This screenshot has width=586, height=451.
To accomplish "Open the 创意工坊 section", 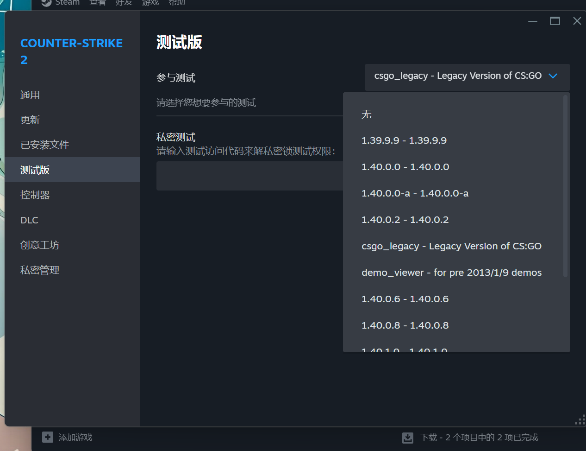I will pos(72,245).
